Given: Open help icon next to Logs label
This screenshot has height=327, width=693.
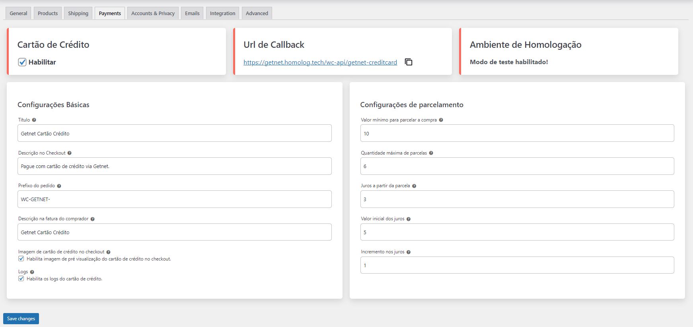Looking at the screenshot, I should click(32, 272).
